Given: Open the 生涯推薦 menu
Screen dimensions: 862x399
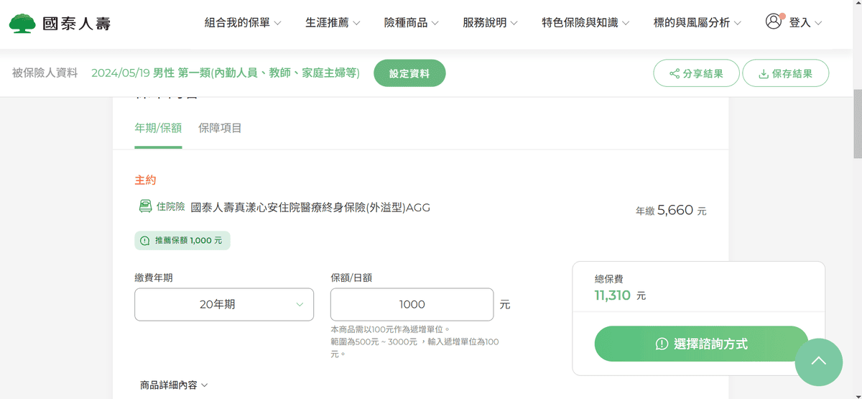Looking at the screenshot, I should coord(333,22).
